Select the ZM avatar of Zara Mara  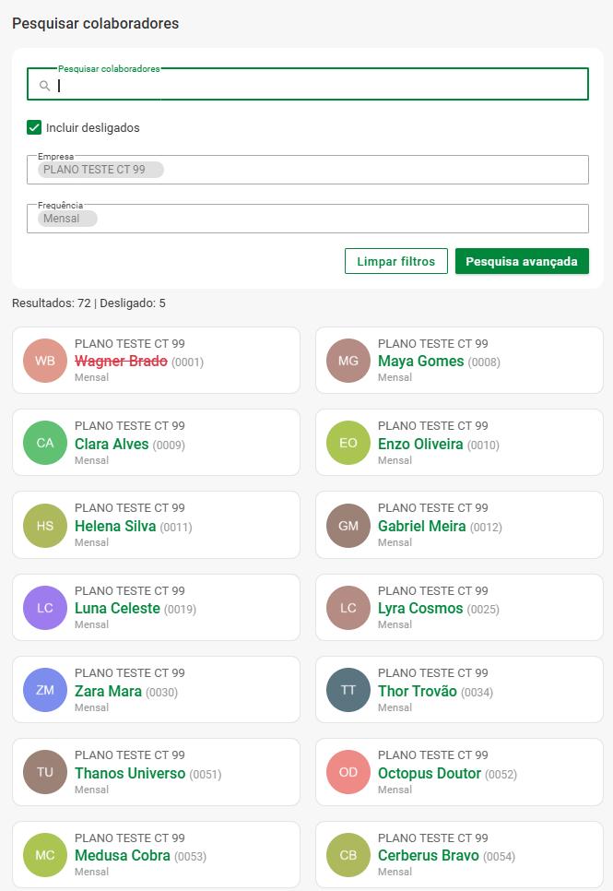(45, 690)
